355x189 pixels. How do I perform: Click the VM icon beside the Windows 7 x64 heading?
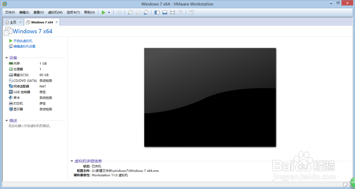[x=8, y=31]
